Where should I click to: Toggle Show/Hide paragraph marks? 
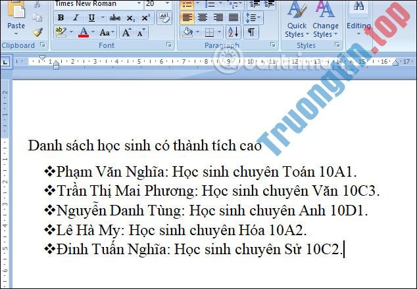251,32
